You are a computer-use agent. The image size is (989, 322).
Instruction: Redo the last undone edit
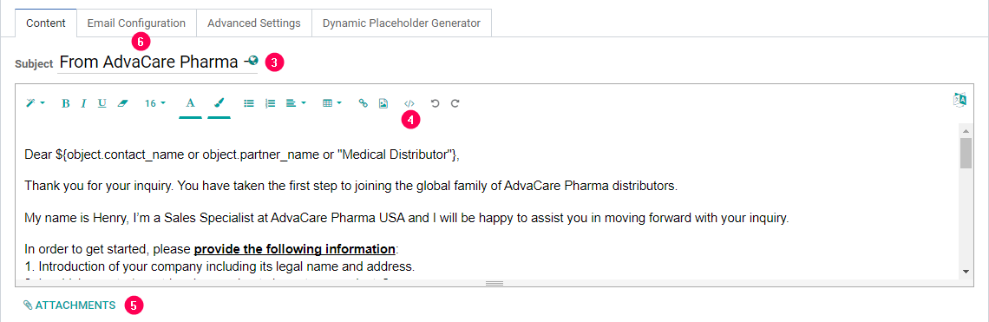455,103
